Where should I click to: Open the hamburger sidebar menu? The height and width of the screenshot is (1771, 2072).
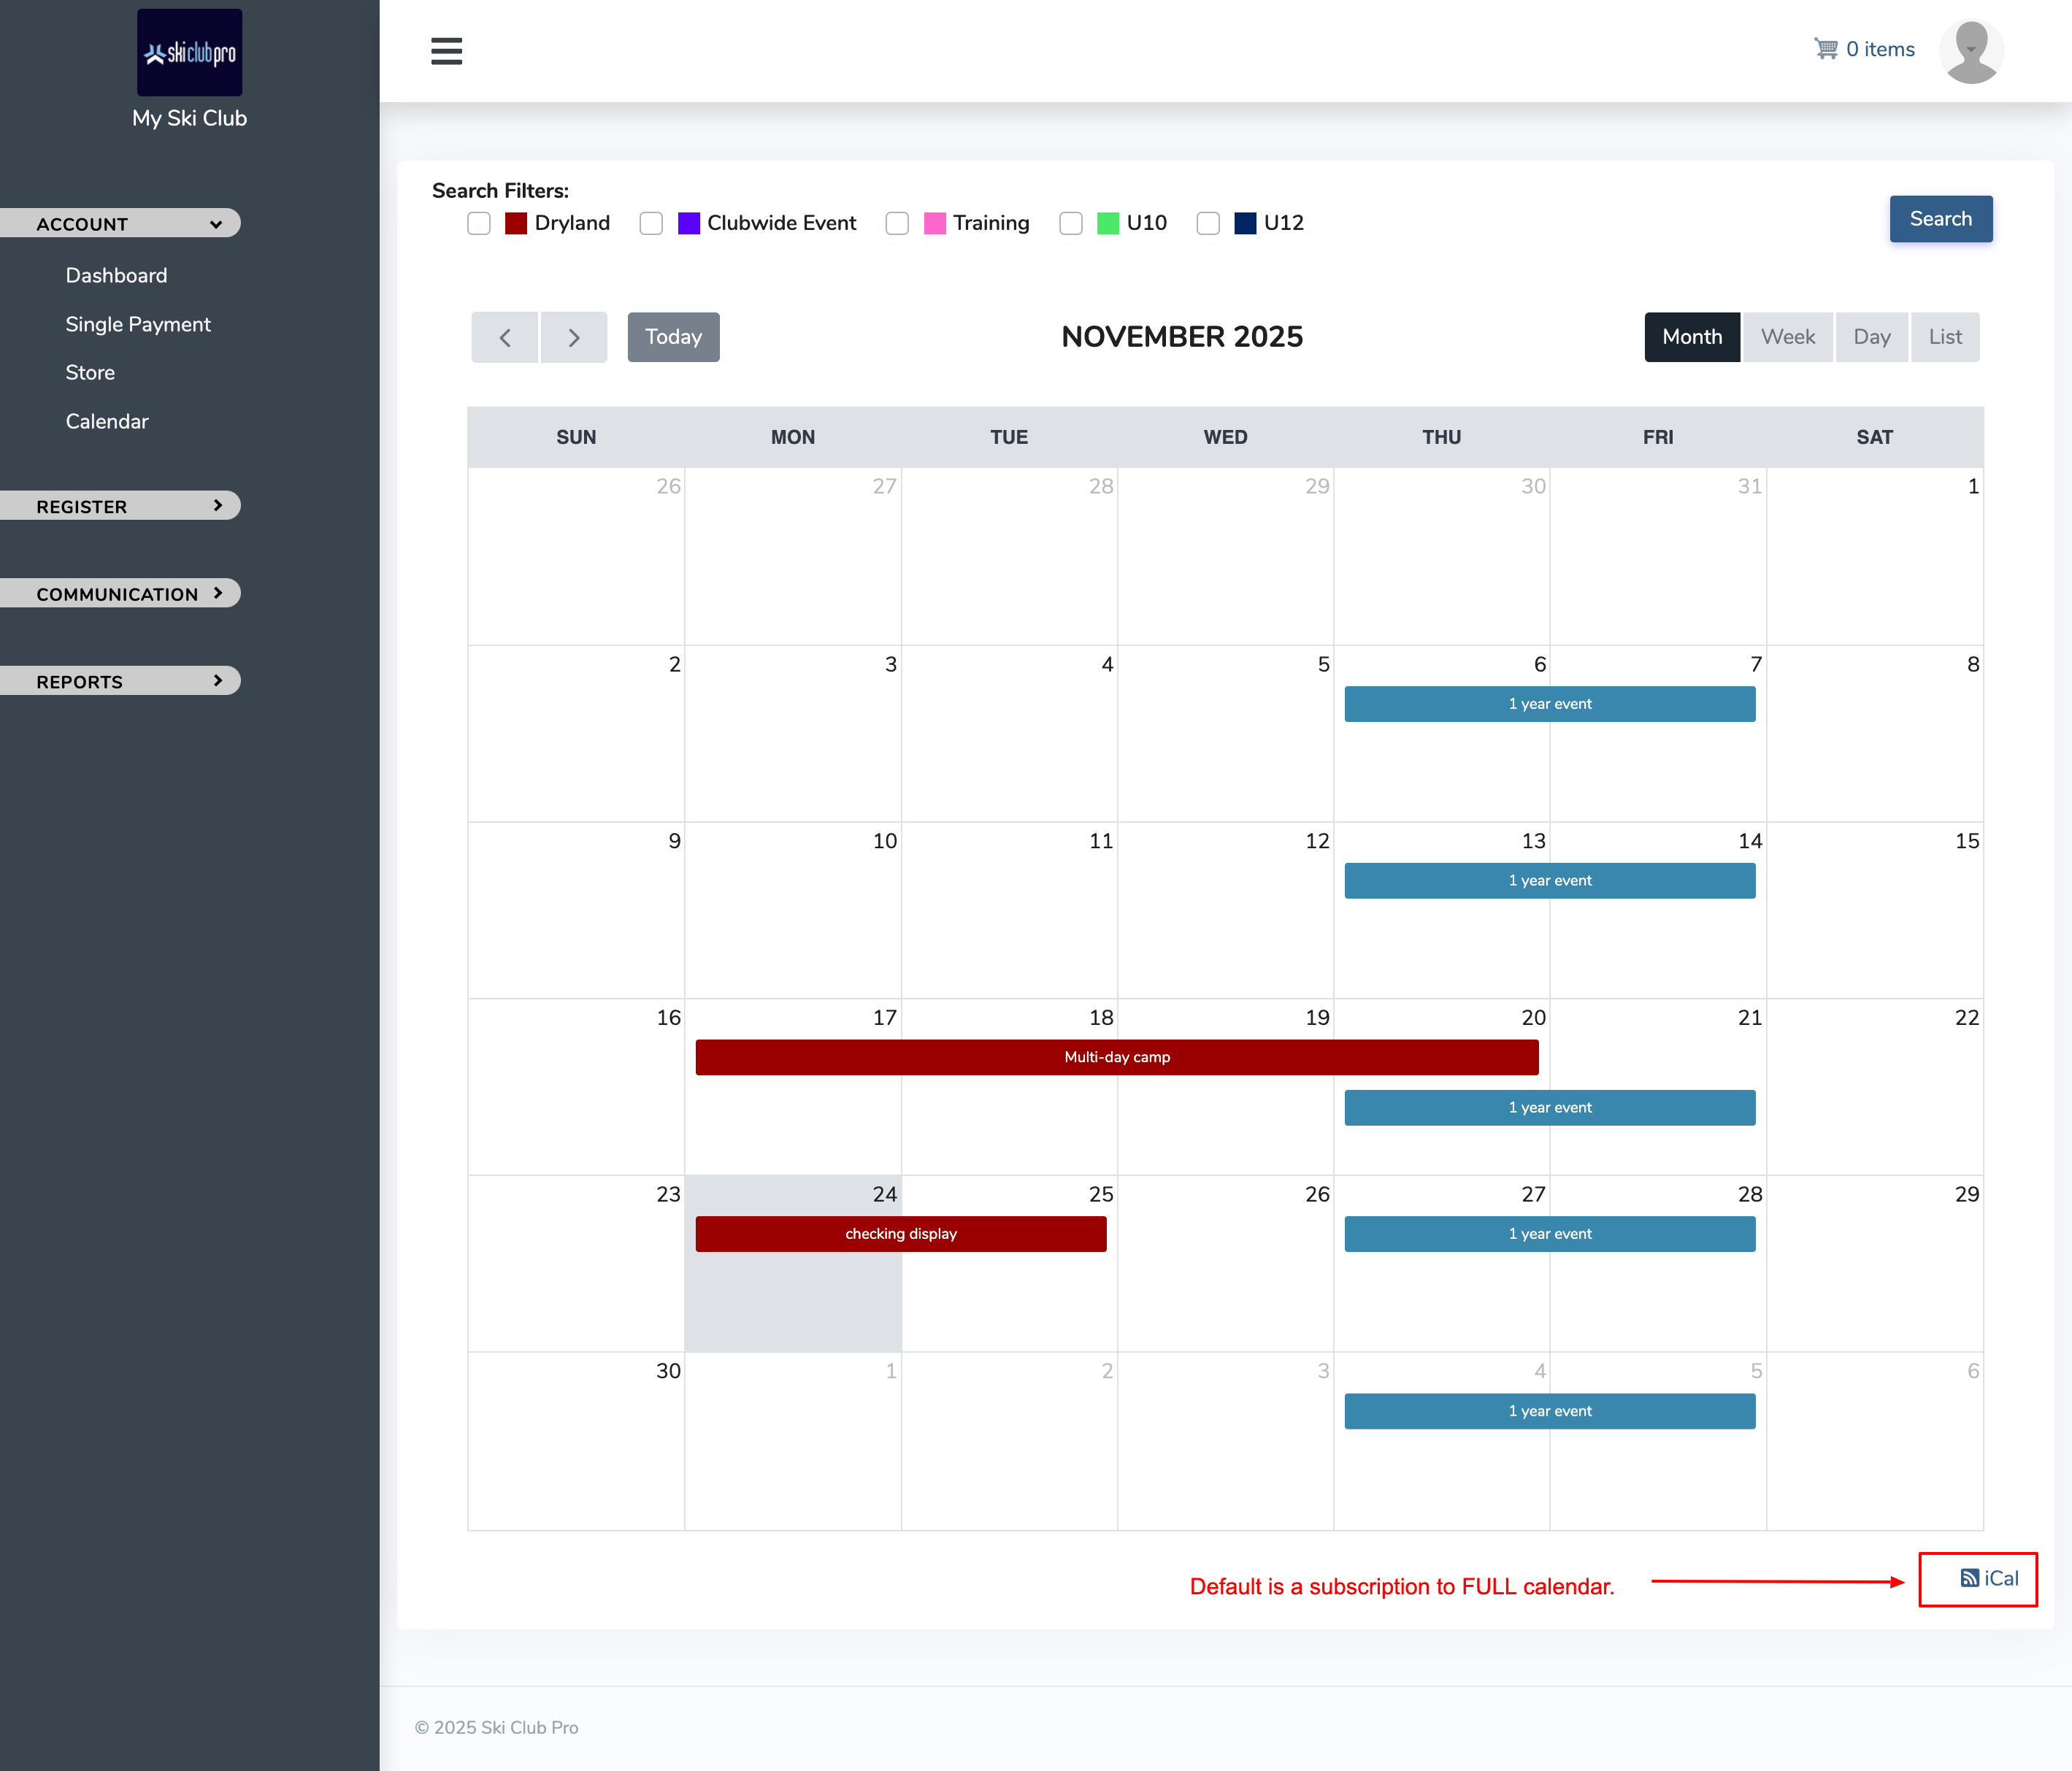click(x=446, y=50)
